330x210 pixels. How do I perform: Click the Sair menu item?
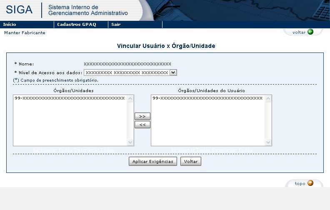tap(116, 25)
